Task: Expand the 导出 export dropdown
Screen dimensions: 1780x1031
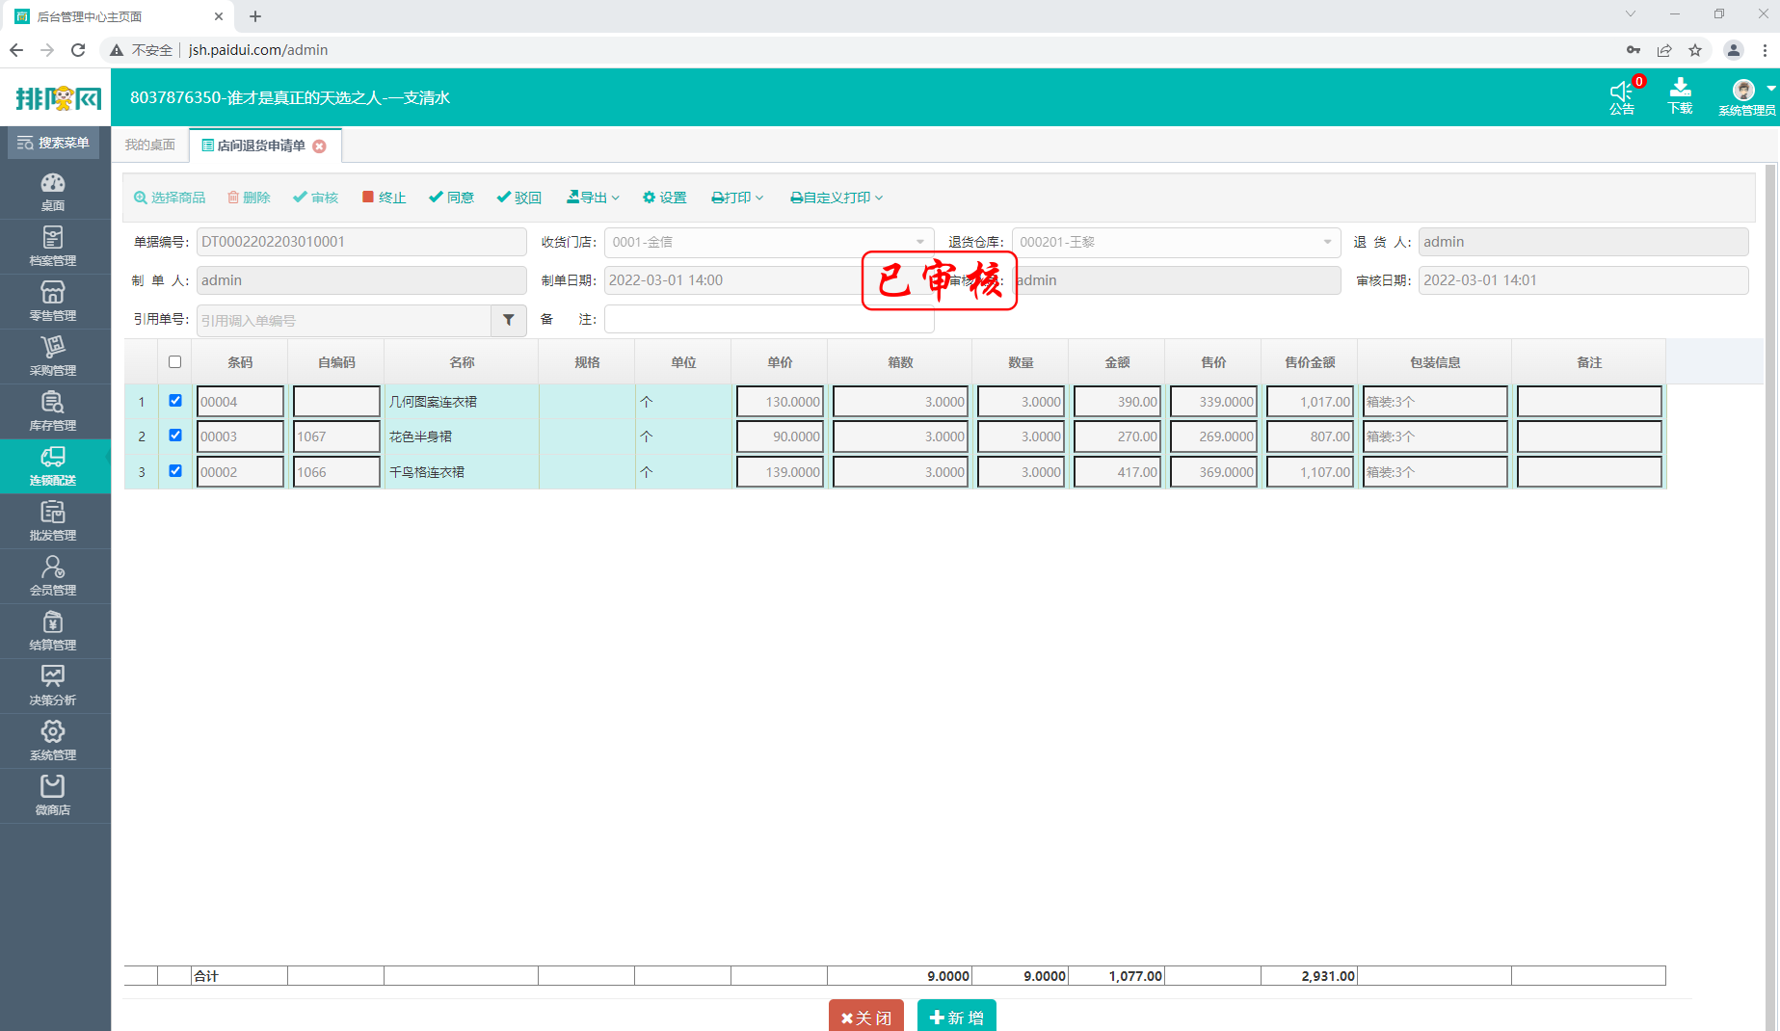Action: [593, 198]
